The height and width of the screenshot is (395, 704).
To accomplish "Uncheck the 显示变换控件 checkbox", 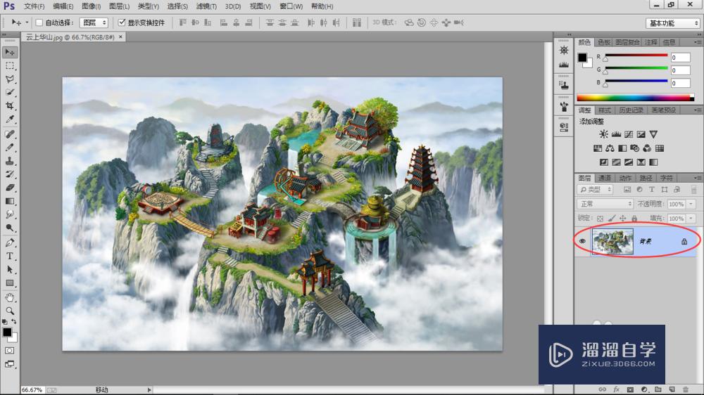I will pos(121,22).
